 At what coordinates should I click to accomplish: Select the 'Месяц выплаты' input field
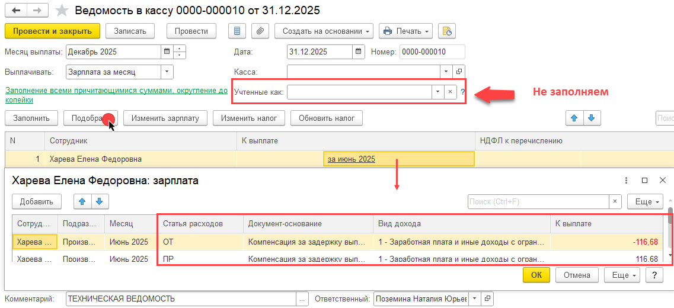(113, 52)
